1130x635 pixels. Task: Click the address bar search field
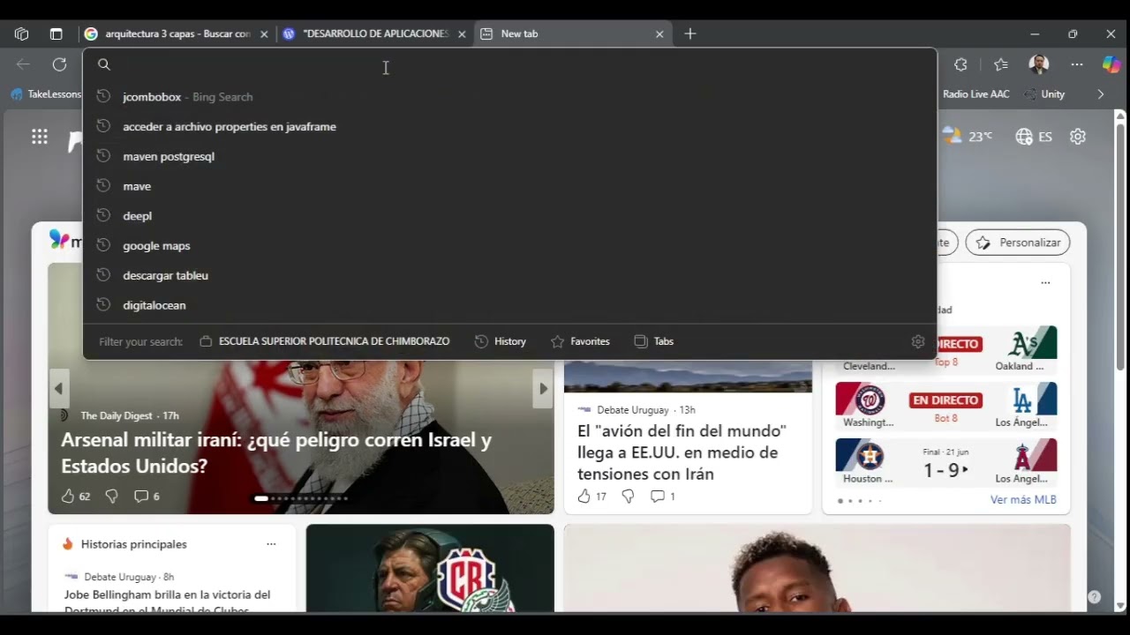click(x=509, y=64)
